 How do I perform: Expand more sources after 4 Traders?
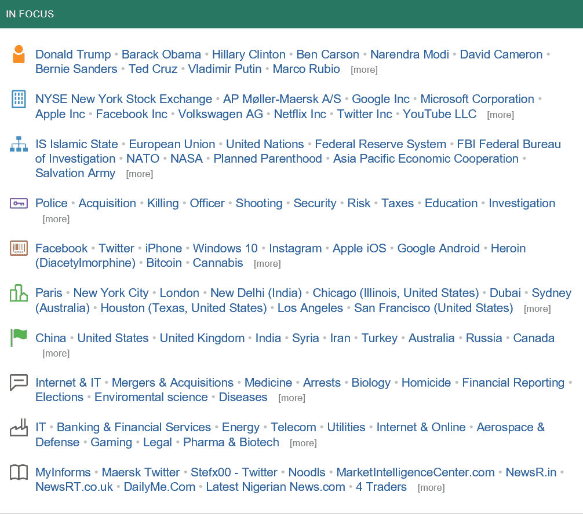[431, 487]
